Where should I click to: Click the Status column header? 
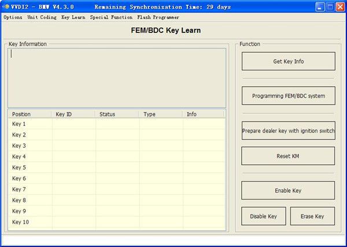[x=117, y=114]
